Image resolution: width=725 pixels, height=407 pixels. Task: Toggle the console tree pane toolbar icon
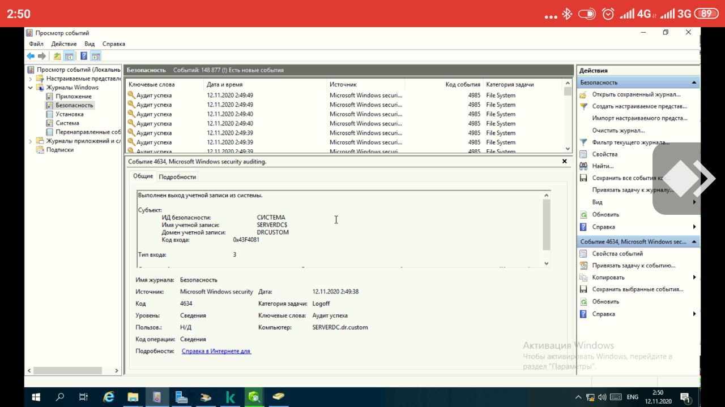69,56
